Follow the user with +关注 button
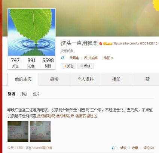This screenshot has height=153, width=159. (68, 66)
